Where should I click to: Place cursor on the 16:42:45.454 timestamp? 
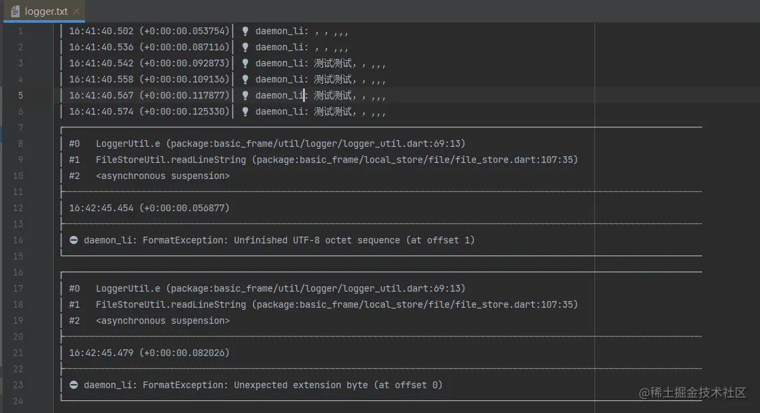click(101, 208)
